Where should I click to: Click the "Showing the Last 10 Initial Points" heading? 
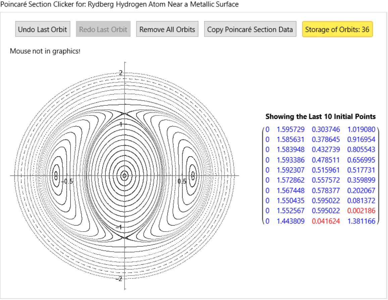tap(321, 117)
